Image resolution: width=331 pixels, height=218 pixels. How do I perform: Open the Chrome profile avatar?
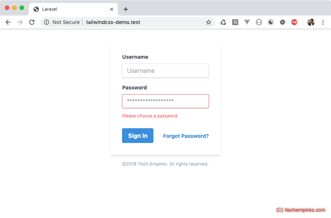(x=311, y=22)
